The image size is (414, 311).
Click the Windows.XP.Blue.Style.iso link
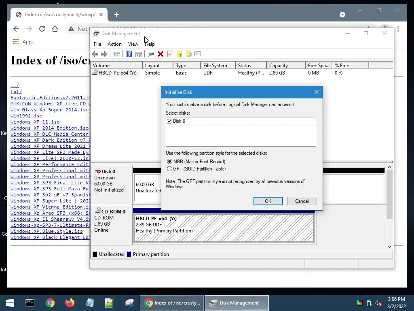(x=46, y=231)
